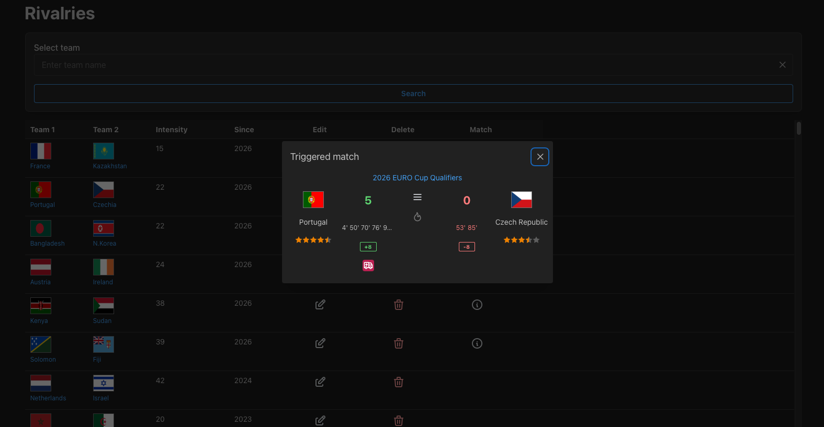Click the Portugal flag in the dialog
This screenshot has height=427, width=824.
click(x=313, y=200)
